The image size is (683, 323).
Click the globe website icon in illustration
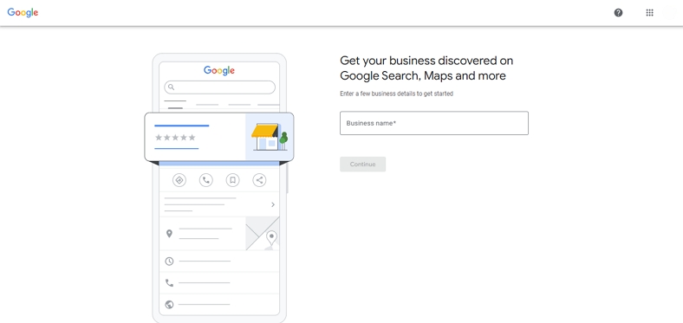pyautogui.click(x=169, y=305)
